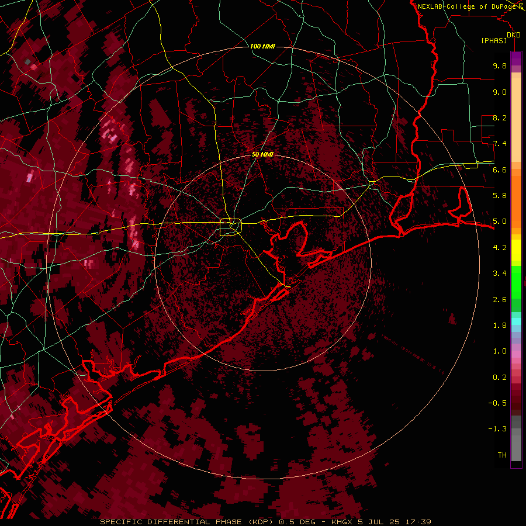This screenshot has width=526, height=526.
Task: Select the 1.0 scale value
Action: pos(500,351)
